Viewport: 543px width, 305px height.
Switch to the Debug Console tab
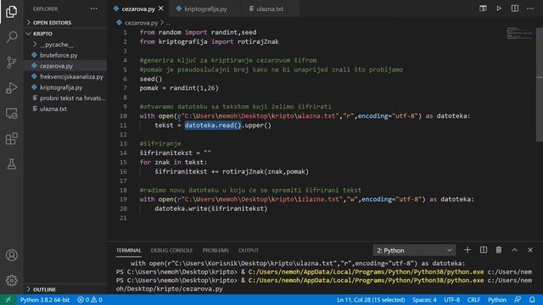[171, 251]
